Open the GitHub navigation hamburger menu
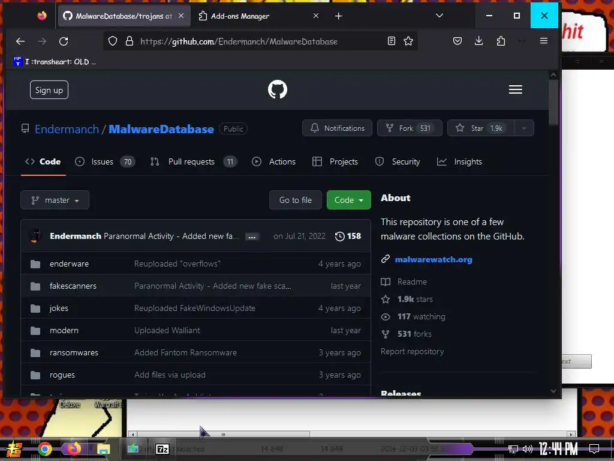 pos(515,89)
